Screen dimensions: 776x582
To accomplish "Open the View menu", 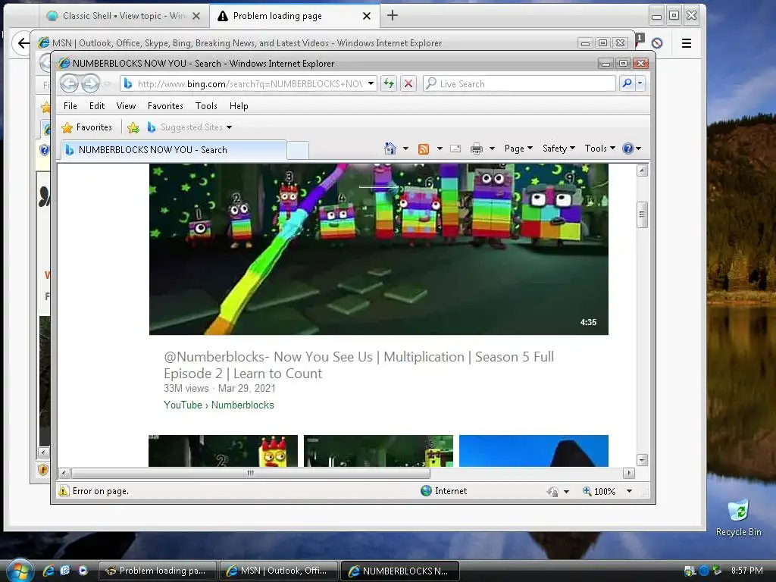I will click(x=127, y=106).
